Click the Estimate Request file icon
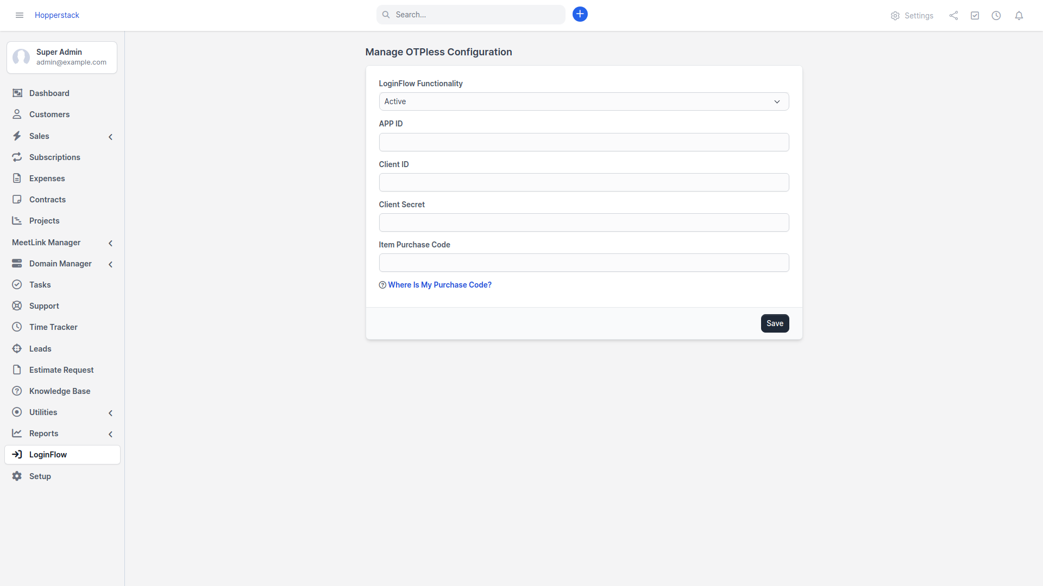 17,370
